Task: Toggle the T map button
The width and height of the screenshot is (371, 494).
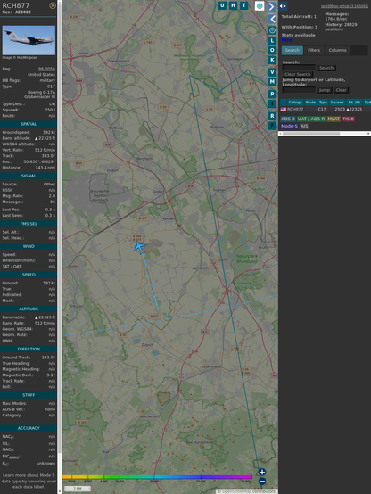Action: [x=243, y=5]
